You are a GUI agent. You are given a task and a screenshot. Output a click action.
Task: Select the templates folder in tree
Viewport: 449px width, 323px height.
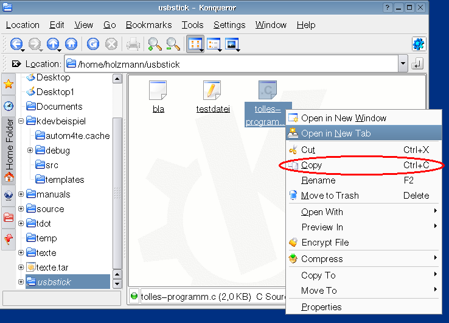pyautogui.click(x=60, y=180)
